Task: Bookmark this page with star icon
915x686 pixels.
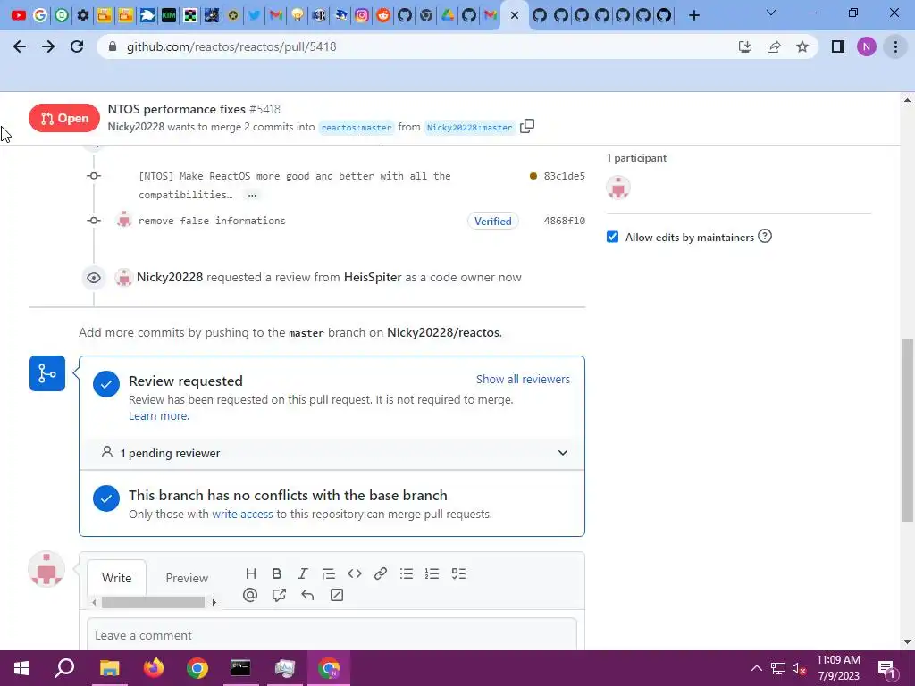Action: coord(802,46)
